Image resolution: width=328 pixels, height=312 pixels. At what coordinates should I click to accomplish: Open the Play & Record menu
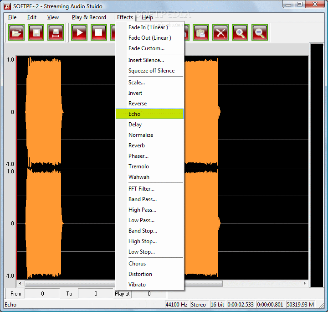89,17
